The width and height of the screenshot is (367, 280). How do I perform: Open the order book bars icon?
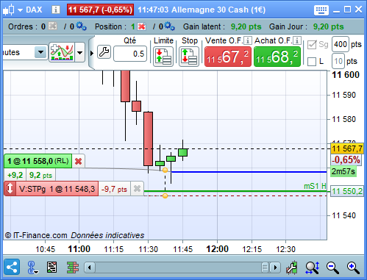(x=73, y=268)
